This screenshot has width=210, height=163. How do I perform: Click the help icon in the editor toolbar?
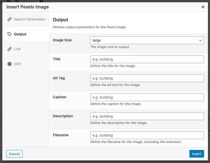click(41, 1)
